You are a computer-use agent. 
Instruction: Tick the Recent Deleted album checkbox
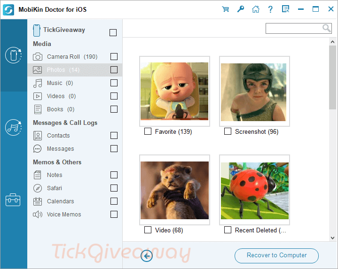click(x=228, y=230)
